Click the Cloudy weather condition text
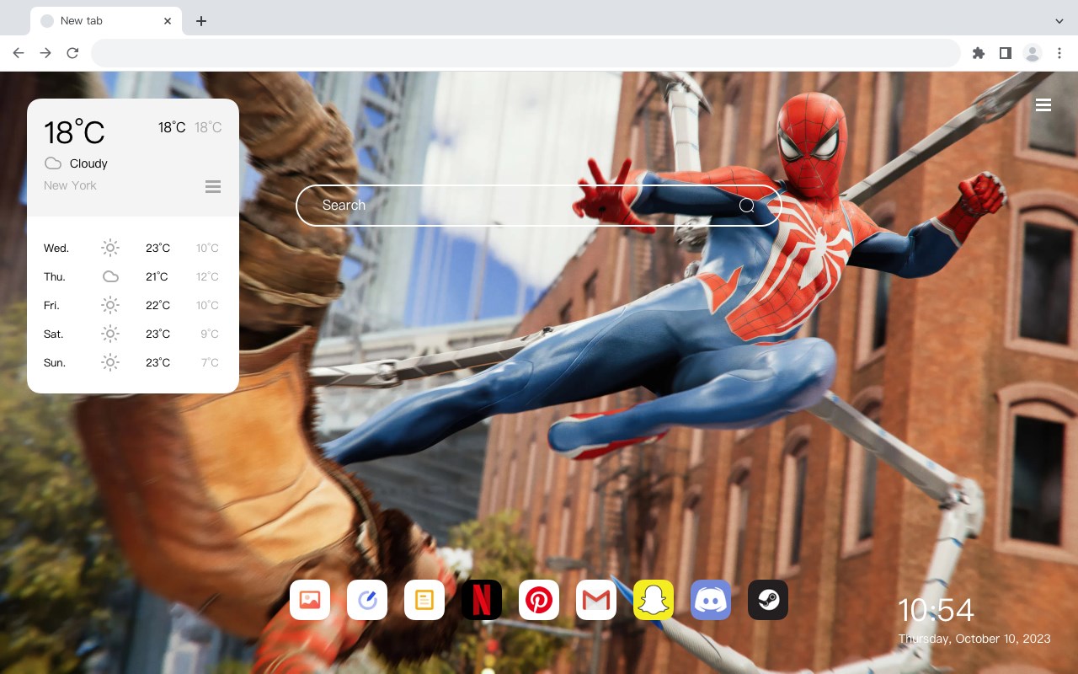Viewport: 1078px width, 674px height. (88, 163)
